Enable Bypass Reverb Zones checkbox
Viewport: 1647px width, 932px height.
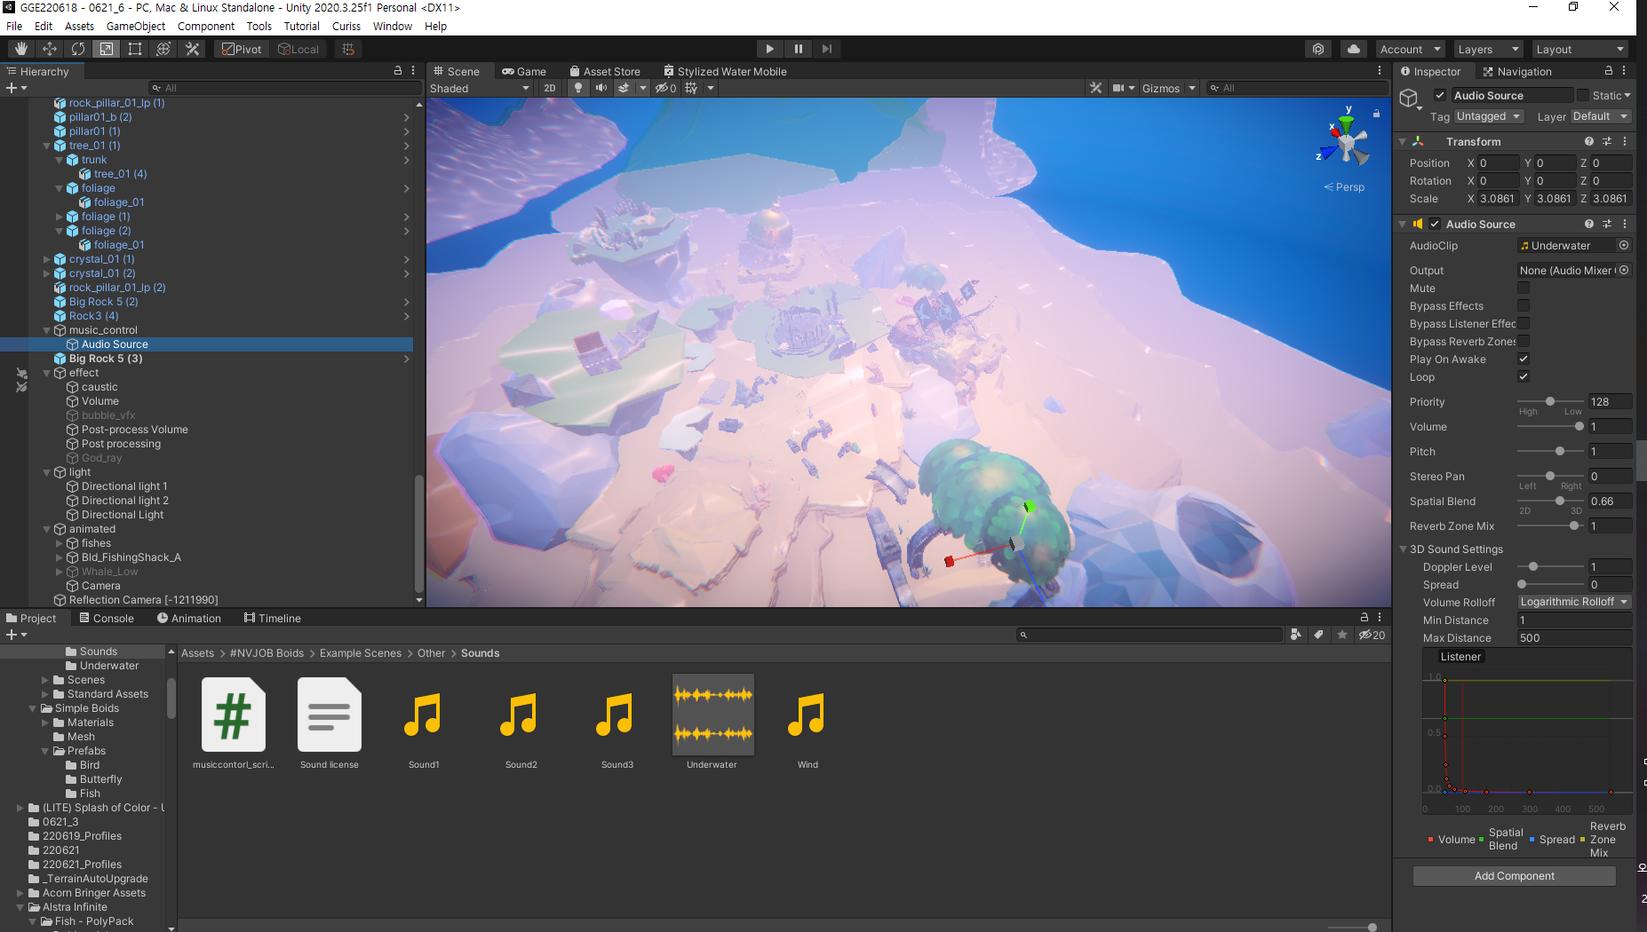[1524, 341]
